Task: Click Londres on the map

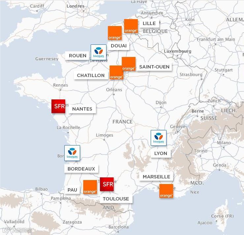Action: (76, 6)
